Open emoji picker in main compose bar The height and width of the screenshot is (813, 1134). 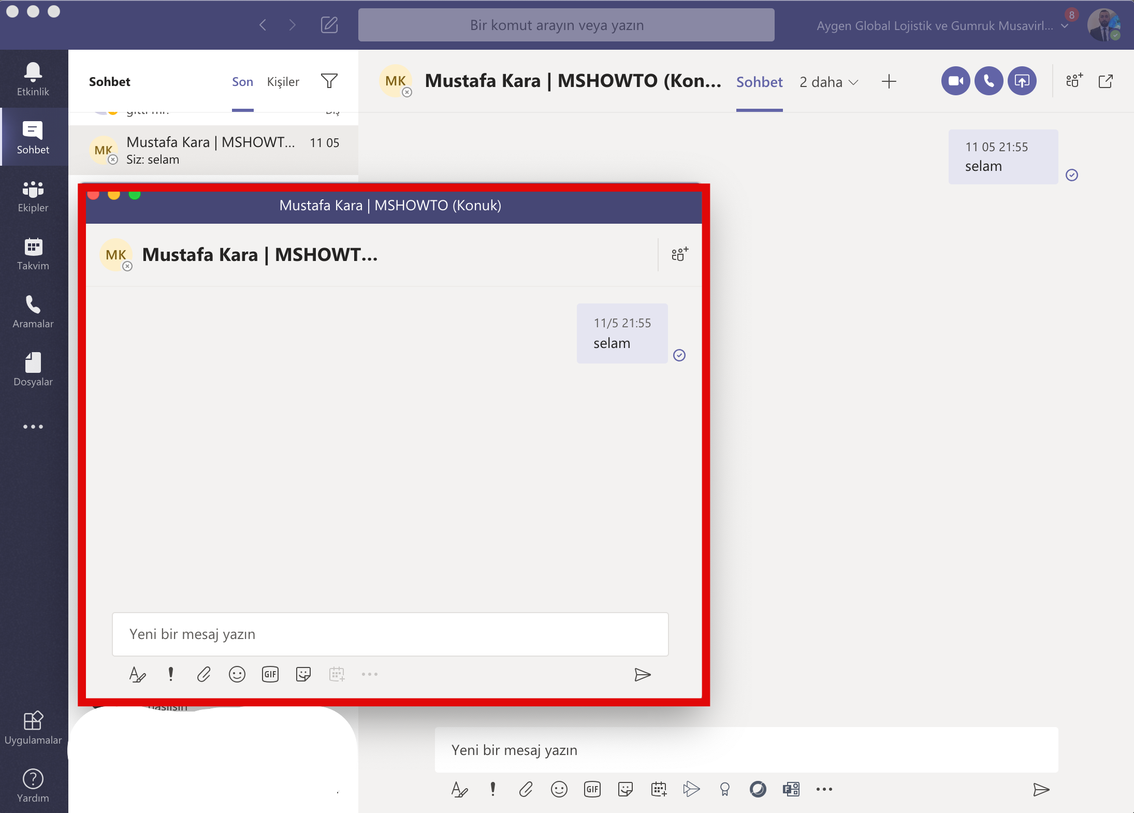pyautogui.click(x=559, y=789)
